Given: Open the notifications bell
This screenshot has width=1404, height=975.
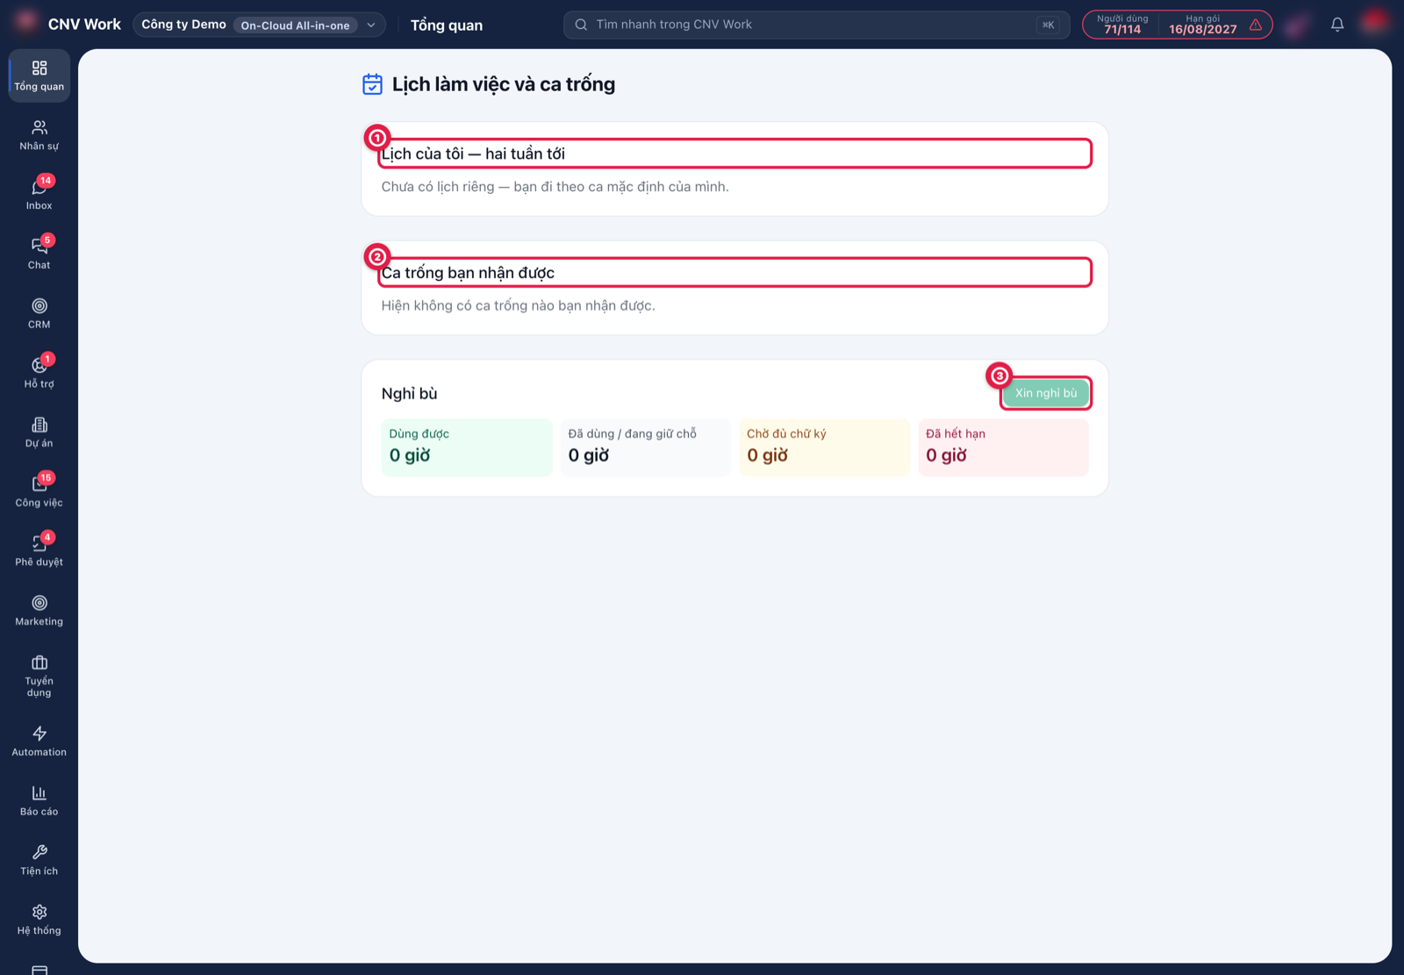Looking at the screenshot, I should (x=1337, y=25).
